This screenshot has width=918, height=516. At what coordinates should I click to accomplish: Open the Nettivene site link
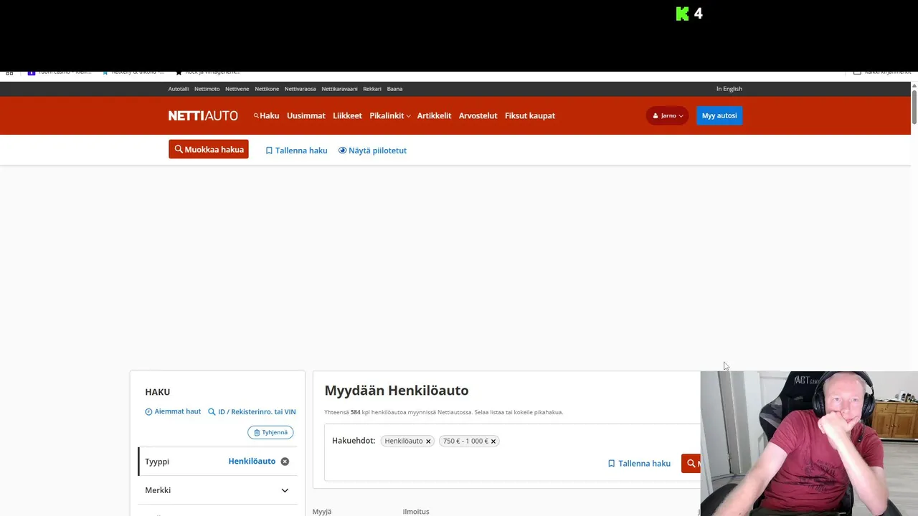pos(237,89)
